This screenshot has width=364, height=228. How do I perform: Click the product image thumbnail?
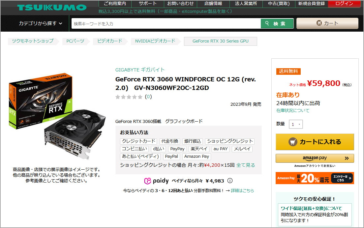(x=57, y=116)
